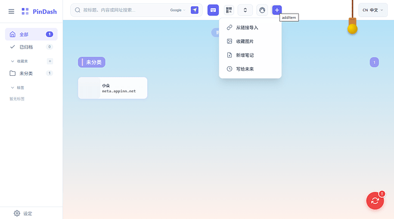
Task: Click the count badge next to 已归档
Action: (50, 47)
